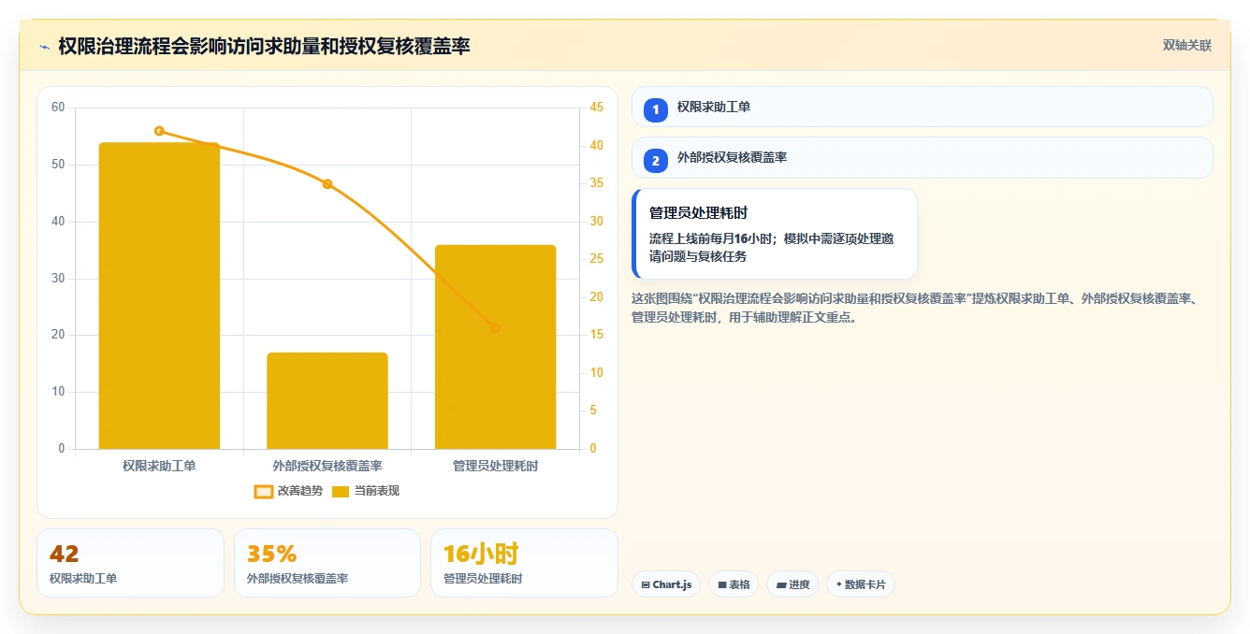Click line point above 权限求助工单 bar
This screenshot has width=1250, height=634.
(159, 131)
